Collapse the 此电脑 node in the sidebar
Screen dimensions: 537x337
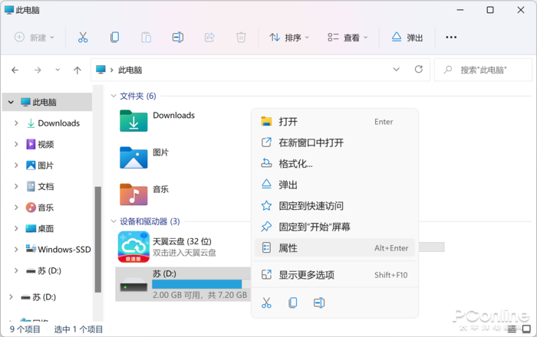pyautogui.click(x=11, y=102)
